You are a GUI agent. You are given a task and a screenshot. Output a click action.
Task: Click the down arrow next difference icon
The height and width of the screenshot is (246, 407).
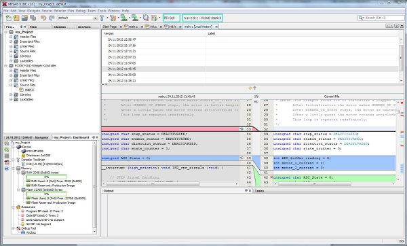click(250, 88)
